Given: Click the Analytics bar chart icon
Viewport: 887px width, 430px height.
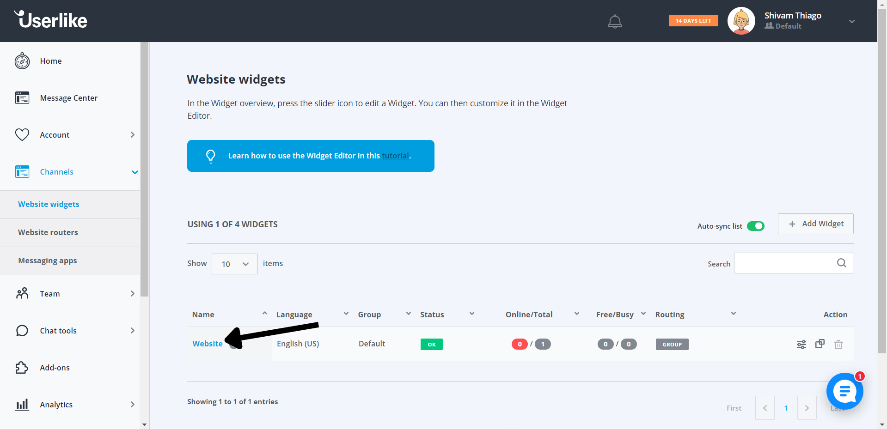Looking at the screenshot, I should click(x=22, y=405).
